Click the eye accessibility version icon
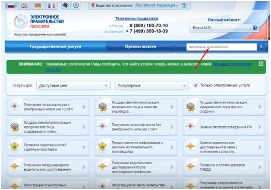 pyautogui.click(x=66, y=6)
